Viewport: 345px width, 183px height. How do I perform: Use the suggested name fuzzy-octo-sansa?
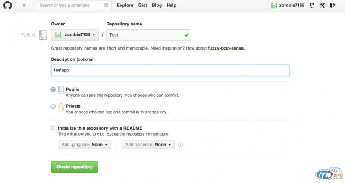pos(226,48)
